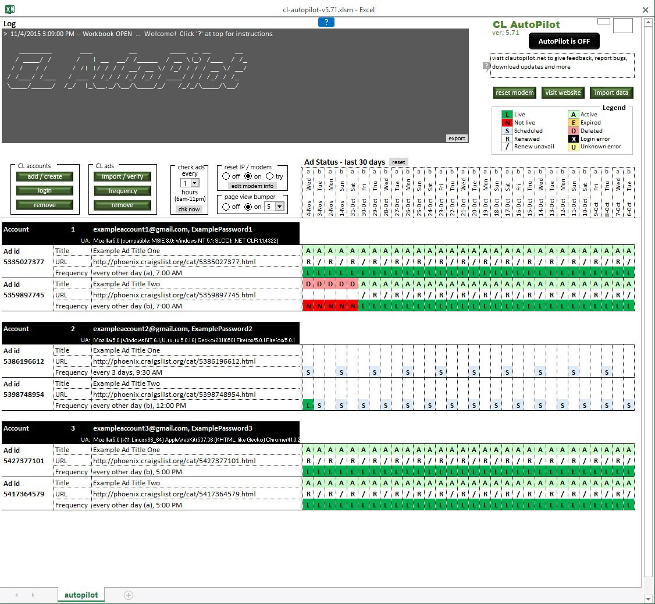The image size is (655, 604).
Task: Click the black Login error legend swatch
Action: [574, 138]
